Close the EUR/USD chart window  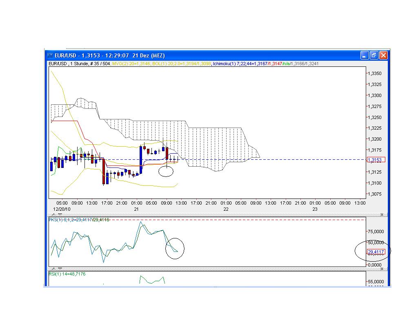(x=383, y=55)
